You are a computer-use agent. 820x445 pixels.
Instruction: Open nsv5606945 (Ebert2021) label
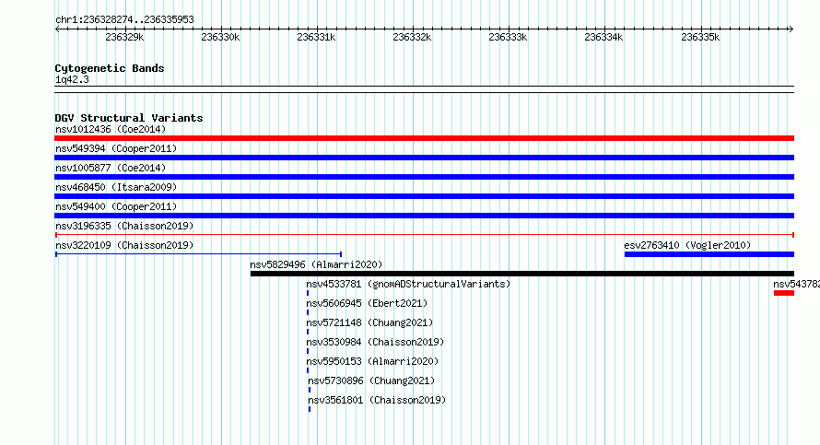(x=367, y=303)
